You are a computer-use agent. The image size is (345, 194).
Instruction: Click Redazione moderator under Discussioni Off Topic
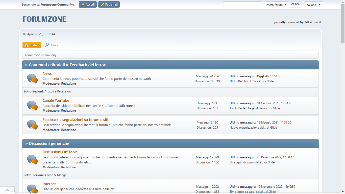68,167
